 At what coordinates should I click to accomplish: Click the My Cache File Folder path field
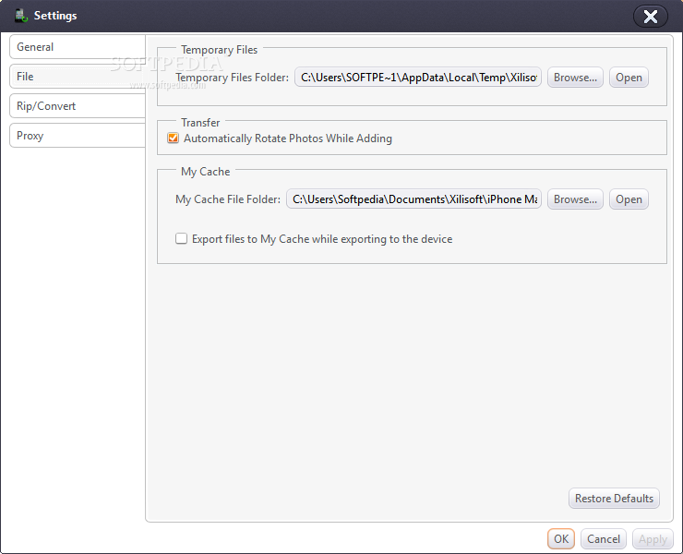(x=413, y=199)
